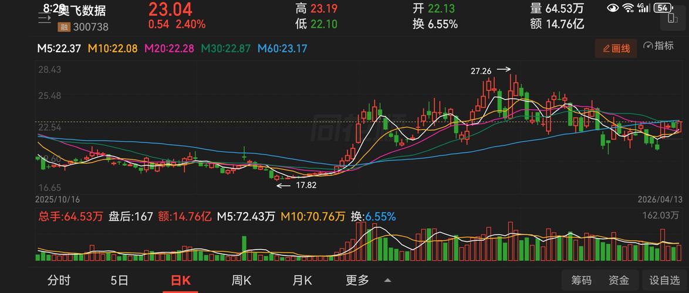This screenshot has height=293, width=689.
Task: Switch to the 5日 chart tab
Action: click(x=120, y=280)
